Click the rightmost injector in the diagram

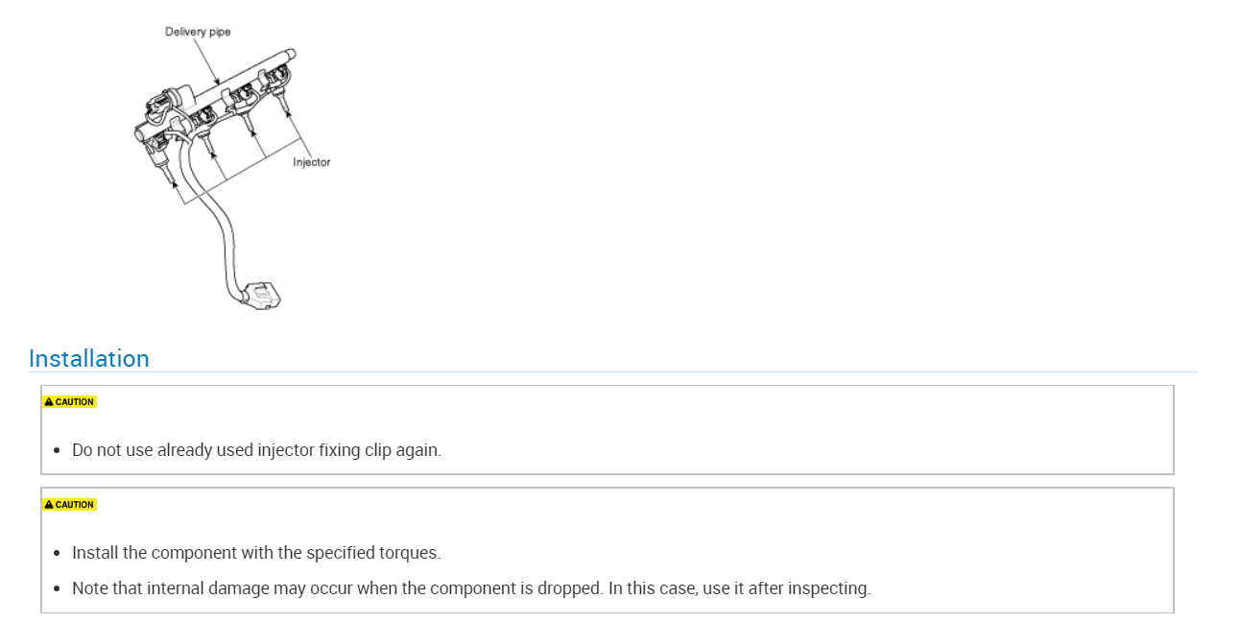click(284, 94)
